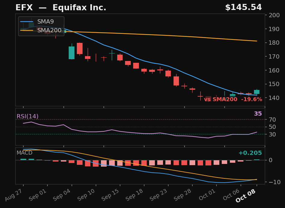Click the EFX — Equifax Inc. title
Screen dimensions: 285x208
pyautogui.click(x=61, y=8)
